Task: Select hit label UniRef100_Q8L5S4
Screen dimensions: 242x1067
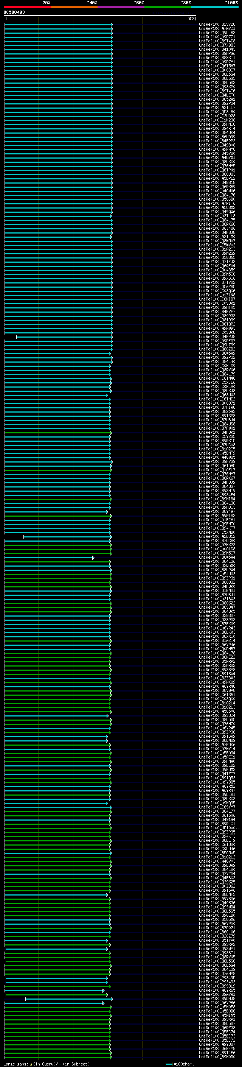Action: point(217,74)
